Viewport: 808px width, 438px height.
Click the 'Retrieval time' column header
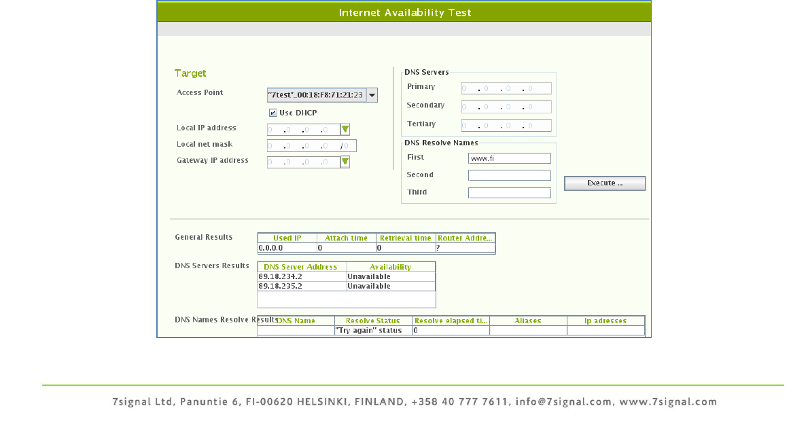point(406,238)
